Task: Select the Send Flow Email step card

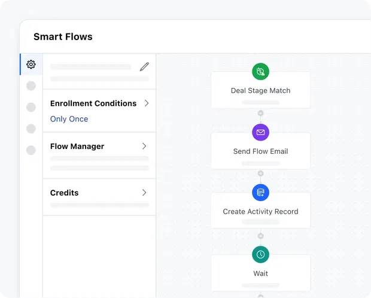Action: pyautogui.click(x=260, y=152)
